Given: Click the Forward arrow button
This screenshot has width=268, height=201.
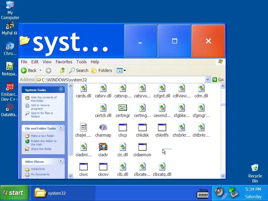Looking at the screenshot, I should pyautogui.click(x=48, y=70).
